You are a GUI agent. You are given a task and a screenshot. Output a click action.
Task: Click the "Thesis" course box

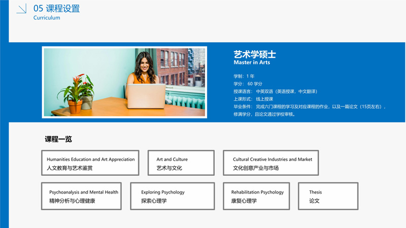[328, 196]
